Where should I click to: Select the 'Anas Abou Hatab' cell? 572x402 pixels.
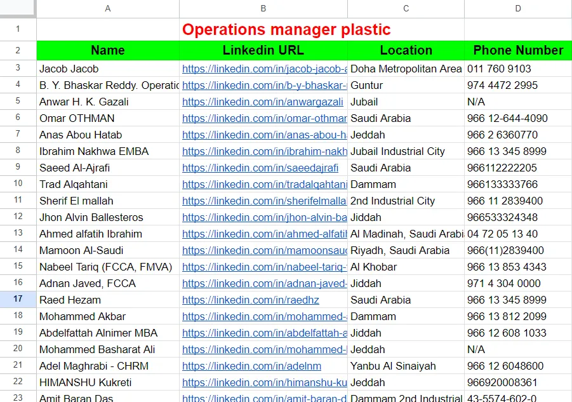click(x=108, y=135)
